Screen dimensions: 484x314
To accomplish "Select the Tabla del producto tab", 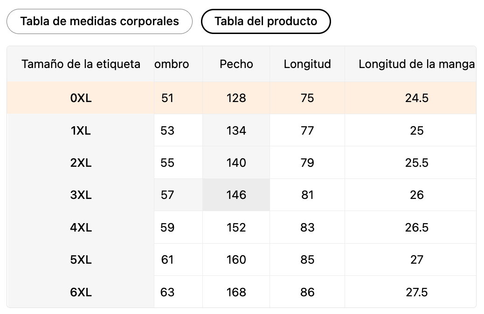I will click(266, 21).
